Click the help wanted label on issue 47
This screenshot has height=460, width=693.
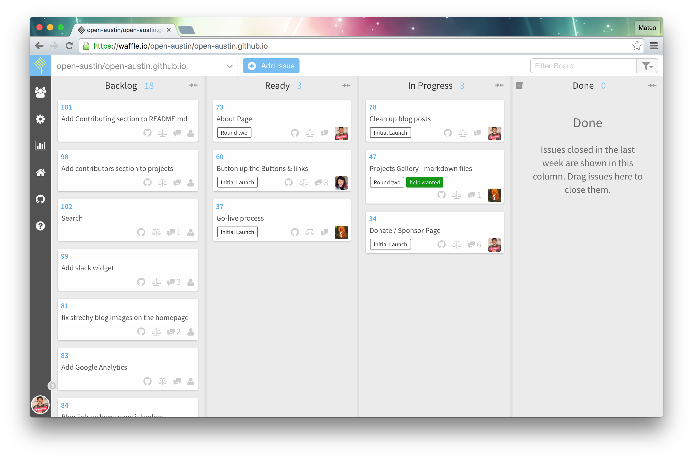425,182
